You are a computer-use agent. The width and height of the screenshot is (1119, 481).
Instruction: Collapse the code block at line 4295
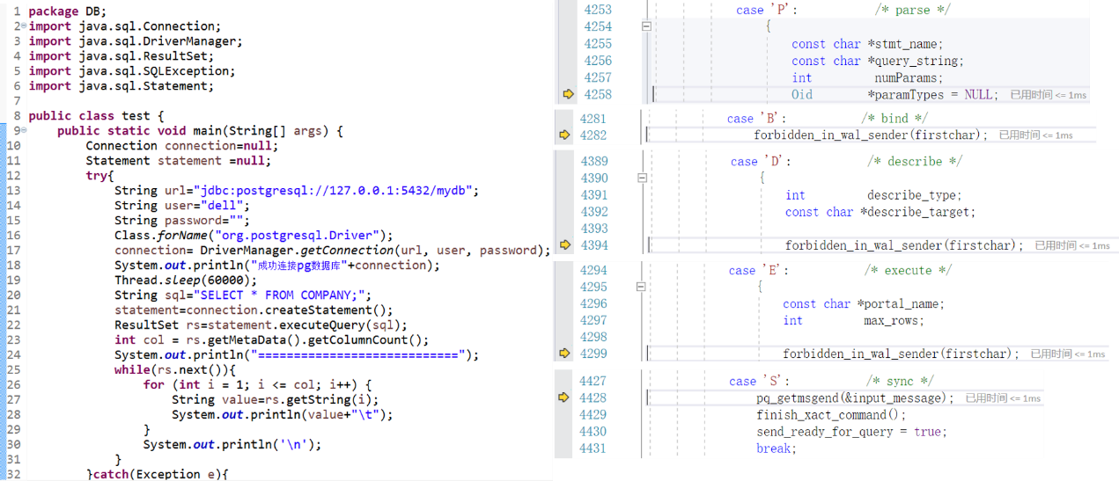point(643,287)
